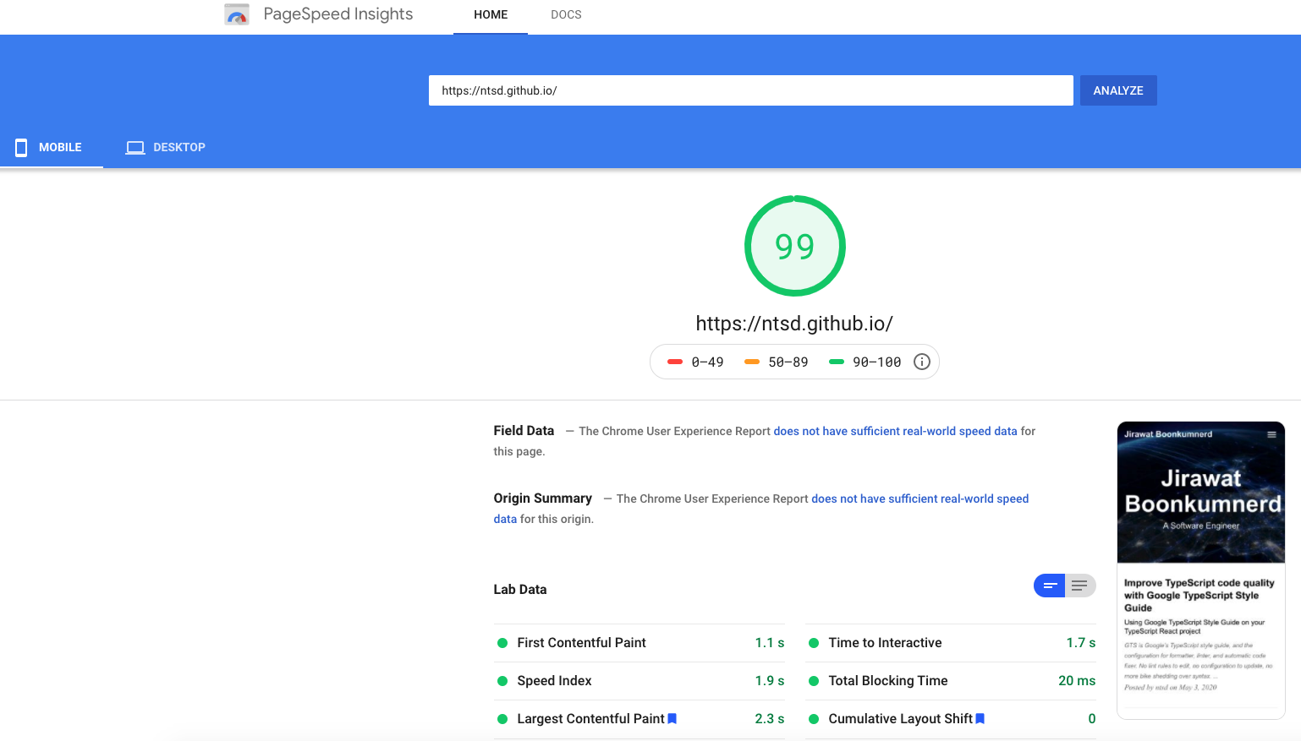Toggle the green First Contentful Paint indicator dot
This screenshot has width=1301, height=741.
click(501, 642)
